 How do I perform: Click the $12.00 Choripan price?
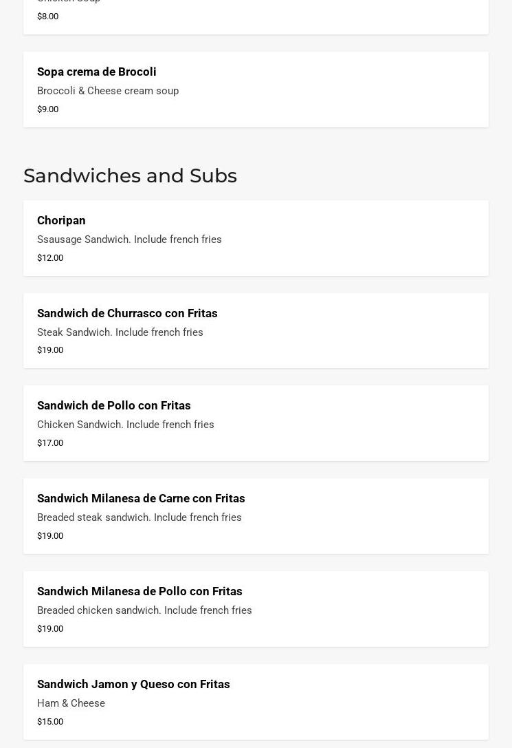coord(50,257)
